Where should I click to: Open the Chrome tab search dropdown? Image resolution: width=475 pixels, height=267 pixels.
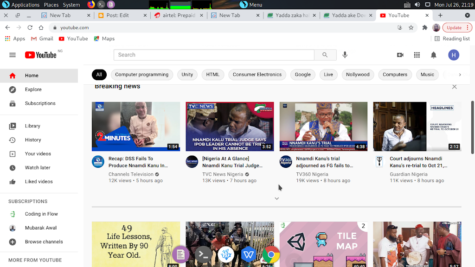coord(468,15)
